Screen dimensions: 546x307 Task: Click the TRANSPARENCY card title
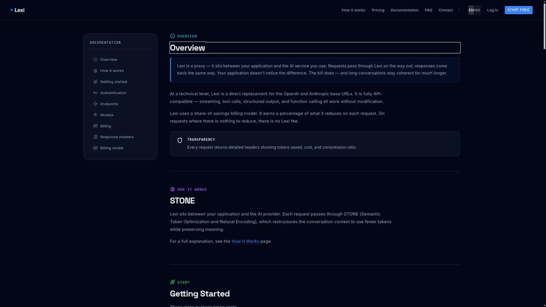click(x=201, y=139)
